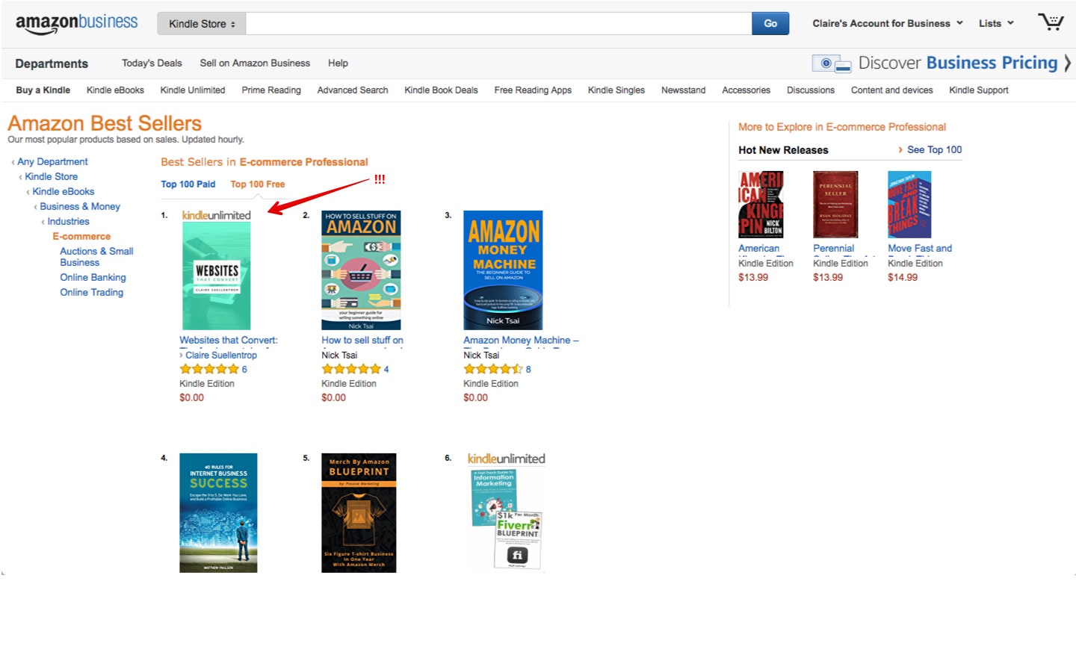
Task: Open Move Fast and title link
Action: pyautogui.click(x=920, y=249)
